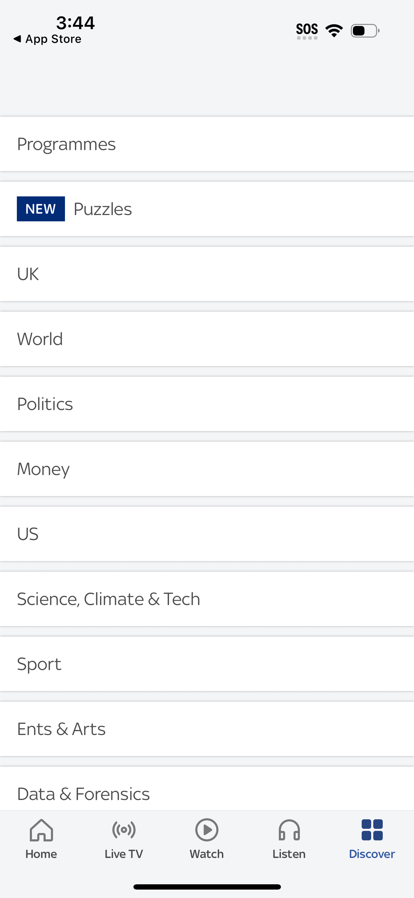
Task: Open Ents & Arts
Action: coord(61,729)
